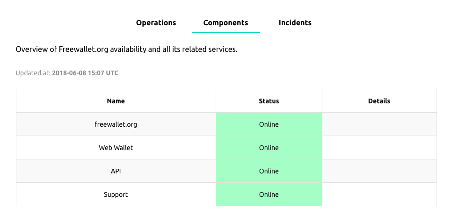This screenshot has width=459, height=223.
Task: Select the Web Wallet component name
Action: point(116,148)
